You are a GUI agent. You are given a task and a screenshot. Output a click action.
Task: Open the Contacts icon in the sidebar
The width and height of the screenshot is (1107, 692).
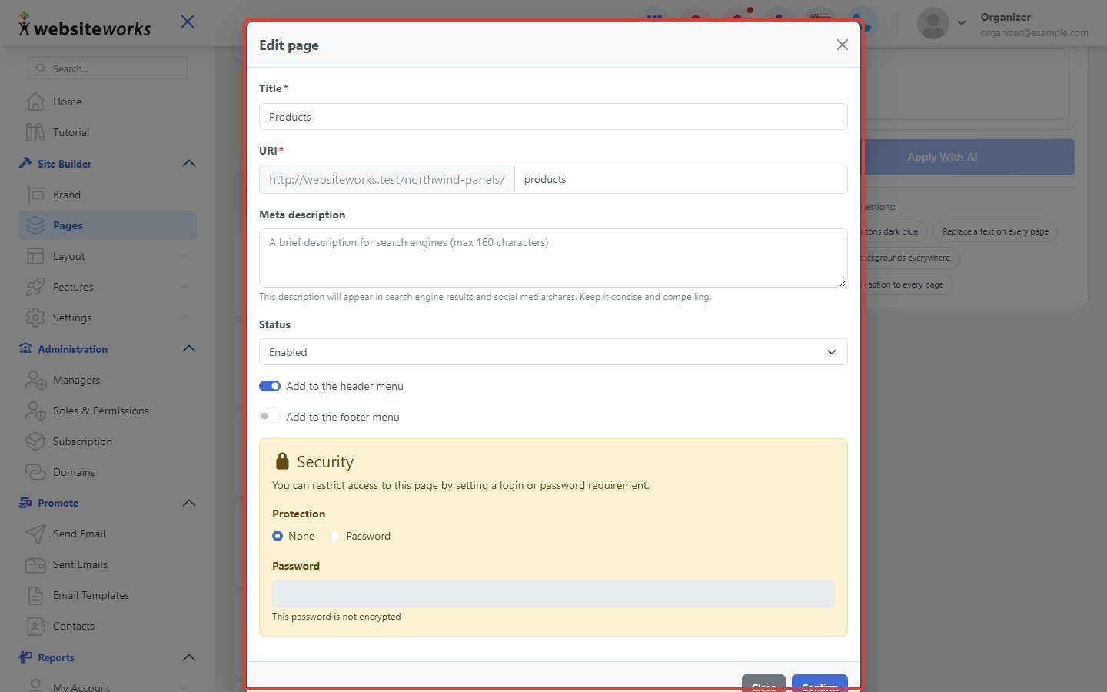[35, 626]
